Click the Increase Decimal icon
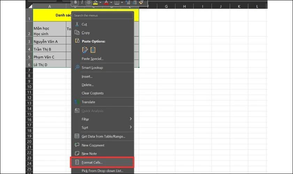 pos(127,2)
